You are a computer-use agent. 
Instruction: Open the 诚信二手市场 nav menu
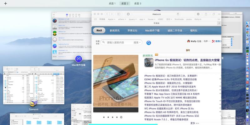tap(175, 30)
